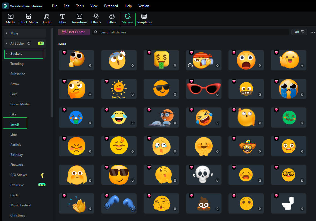Add the sunshine sticker via its plus icon

133,94
